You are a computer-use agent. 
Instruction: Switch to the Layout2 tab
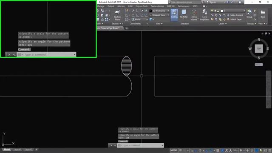(x=28, y=150)
